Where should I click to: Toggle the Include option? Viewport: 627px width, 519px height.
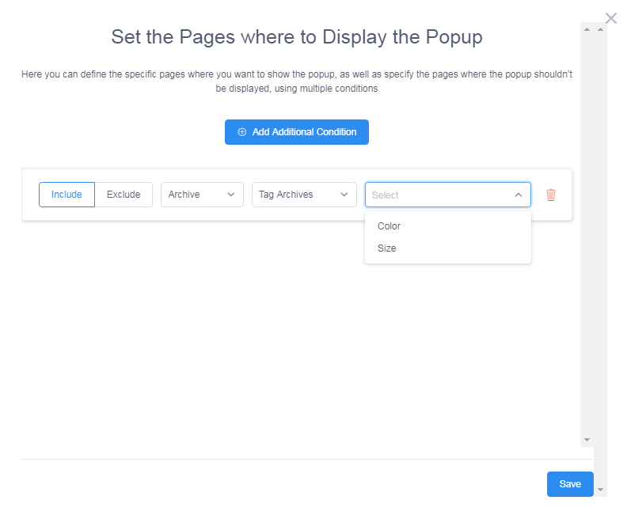[66, 195]
